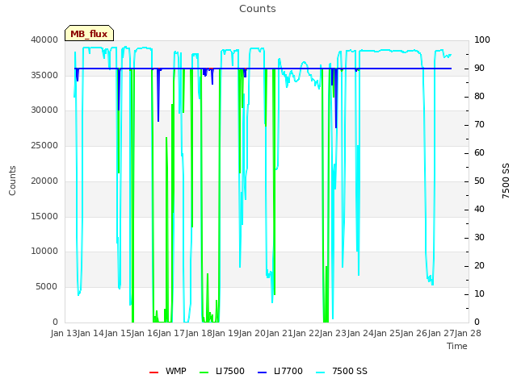Click the 10 tick on right axis
Image resolution: width=517 pixels, height=387 pixels.
click(479, 293)
